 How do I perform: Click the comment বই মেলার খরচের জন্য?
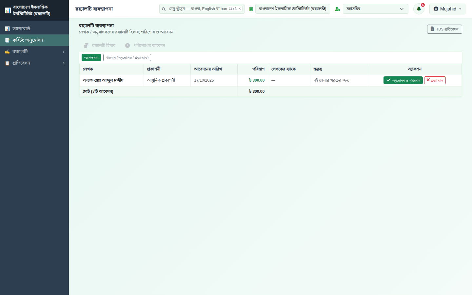(x=331, y=80)
